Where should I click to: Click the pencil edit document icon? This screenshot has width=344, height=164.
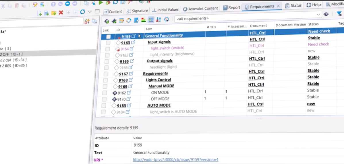(x=35, y=5)
